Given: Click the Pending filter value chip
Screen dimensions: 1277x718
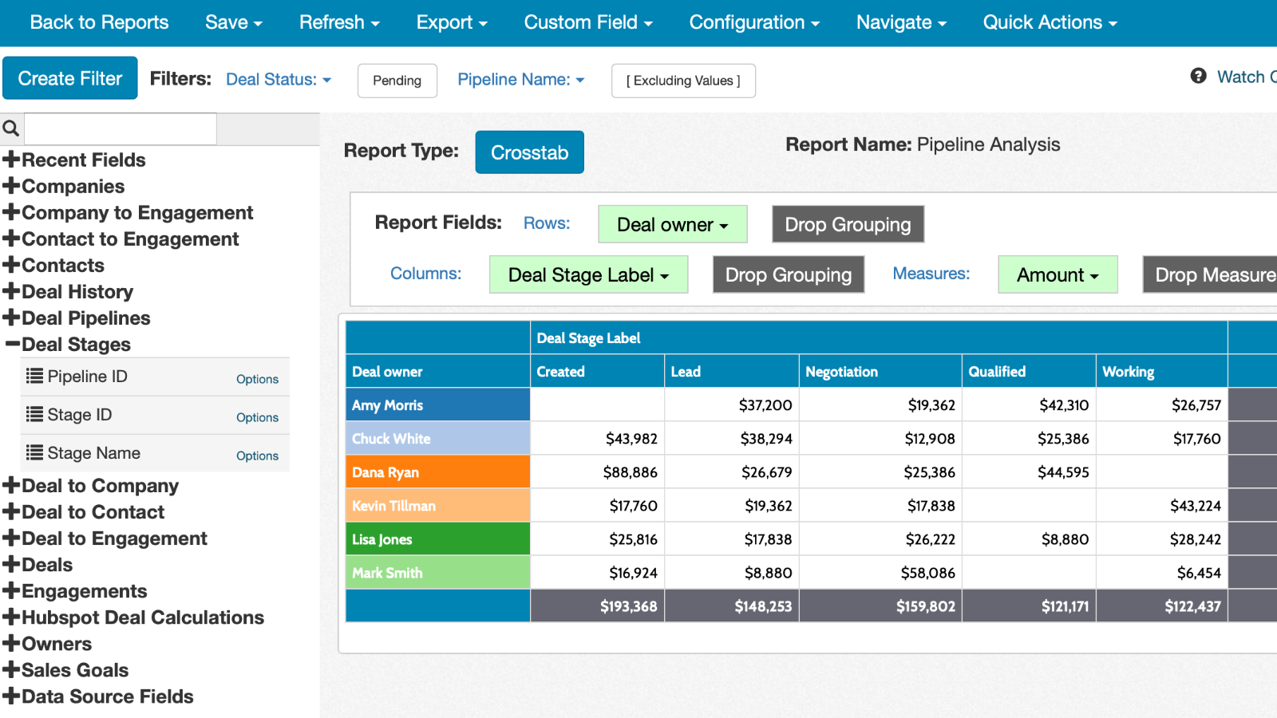Looking at the screenshot, I should click(397, 81).
